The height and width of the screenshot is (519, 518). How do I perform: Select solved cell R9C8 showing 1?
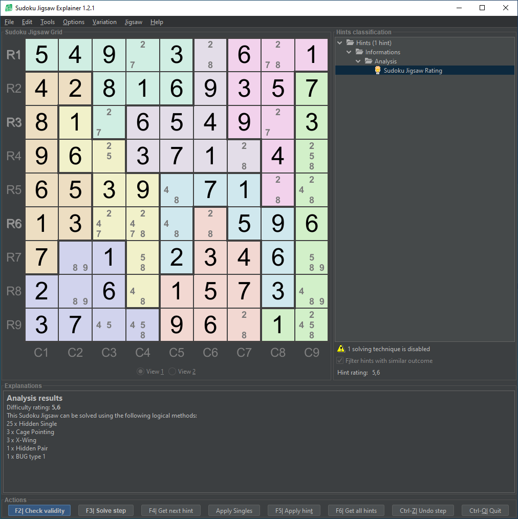pos(278,325)
